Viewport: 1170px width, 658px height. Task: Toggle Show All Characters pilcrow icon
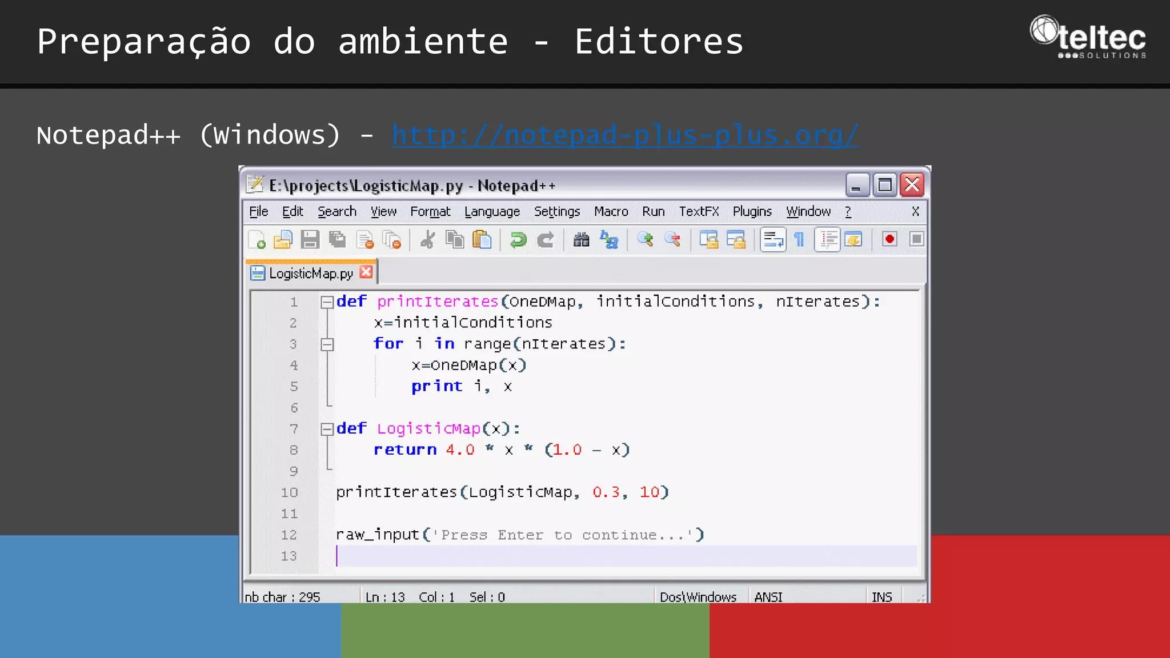click(800, 240)
